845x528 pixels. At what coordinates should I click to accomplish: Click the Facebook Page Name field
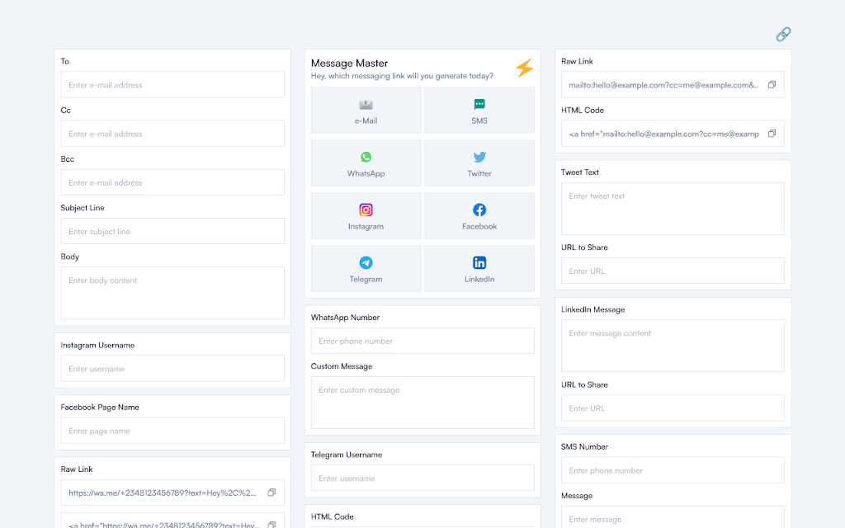pos(172,431)
